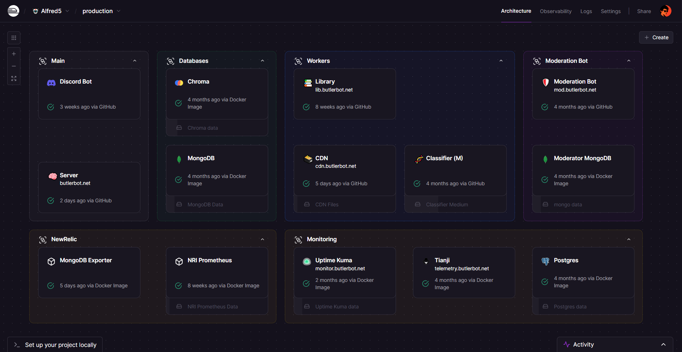The width and height of the screenshot is (682, 352).
Task: Click the Workers group icon
Action: pos(298,61)
